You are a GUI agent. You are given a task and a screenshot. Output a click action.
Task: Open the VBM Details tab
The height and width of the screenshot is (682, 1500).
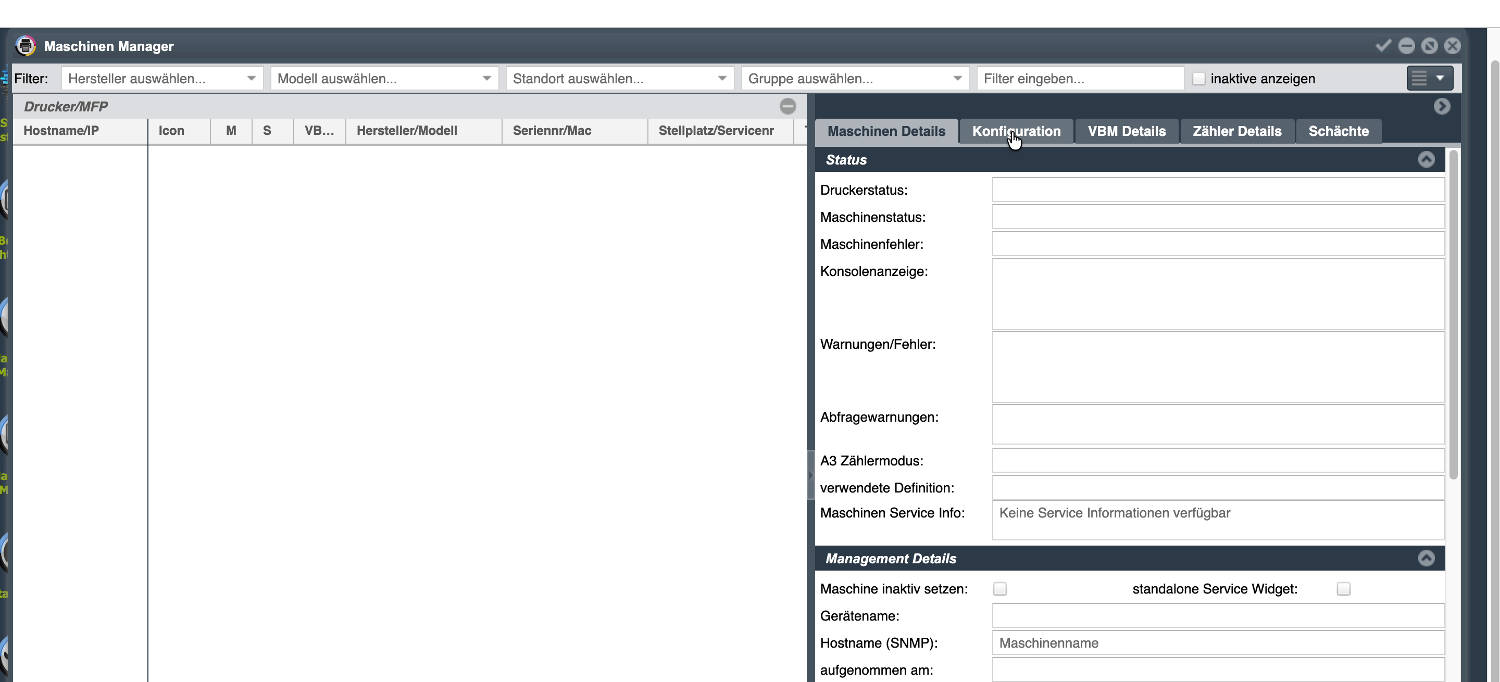pos(1127,131)
